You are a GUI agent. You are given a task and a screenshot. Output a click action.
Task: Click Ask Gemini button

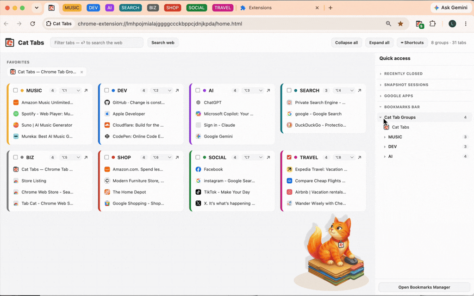[451, 8]
